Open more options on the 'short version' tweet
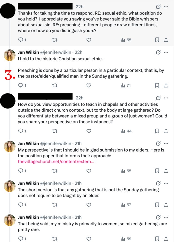The height and width of the screenshot is (242, 178). pyautogui.click(x=166, y=183)
